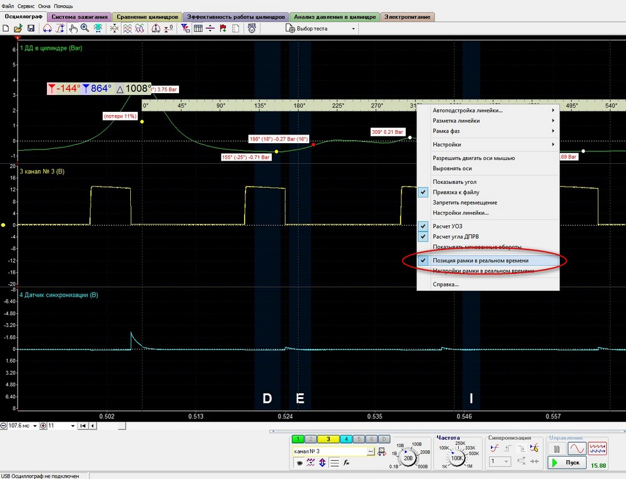Click the stacked horizontal waveforms icon

(x=127, y=28)
